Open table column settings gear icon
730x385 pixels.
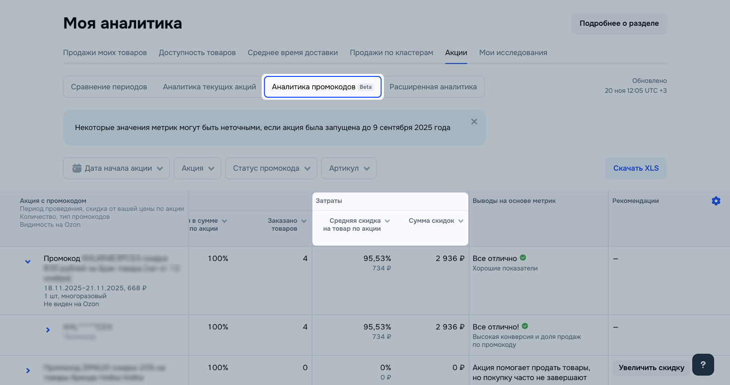click(x=716, y=201)
